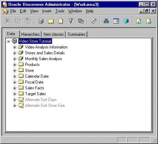This screenshot has height=144, width=158.
Task: Expand the Monthly Sales Analysis folder
Action: pyautogui.click(x=14, y=59)
